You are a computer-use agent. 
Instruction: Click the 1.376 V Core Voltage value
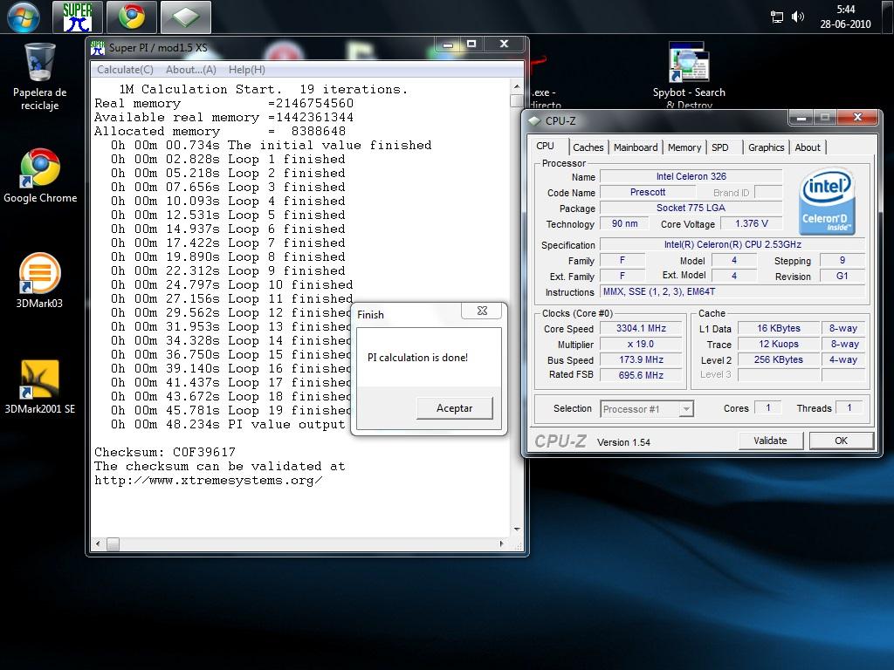[751, 223]
